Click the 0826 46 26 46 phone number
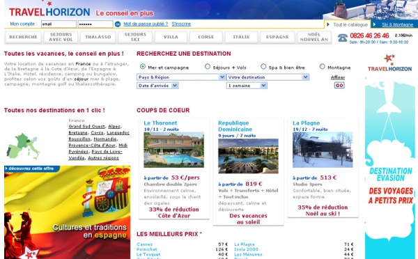The height and width of the screenshot is (259, 418). pyautogui.click(x=369, y=36)
